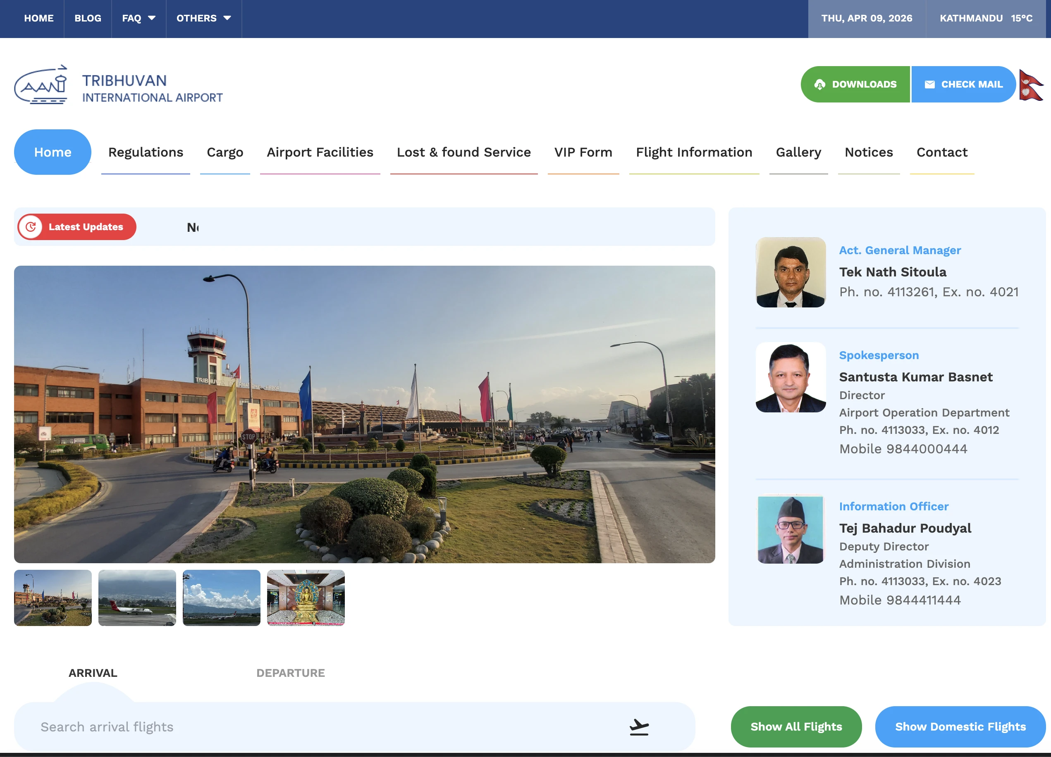This screenshot has width=1051, height=757.
Task: Open Lost & found Service page
Action: coord(463,152)
